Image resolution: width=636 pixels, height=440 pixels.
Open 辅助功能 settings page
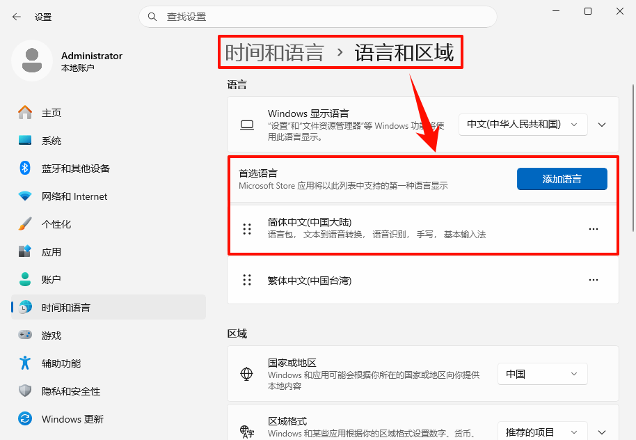pyautogui.click(x=109, y=363)
